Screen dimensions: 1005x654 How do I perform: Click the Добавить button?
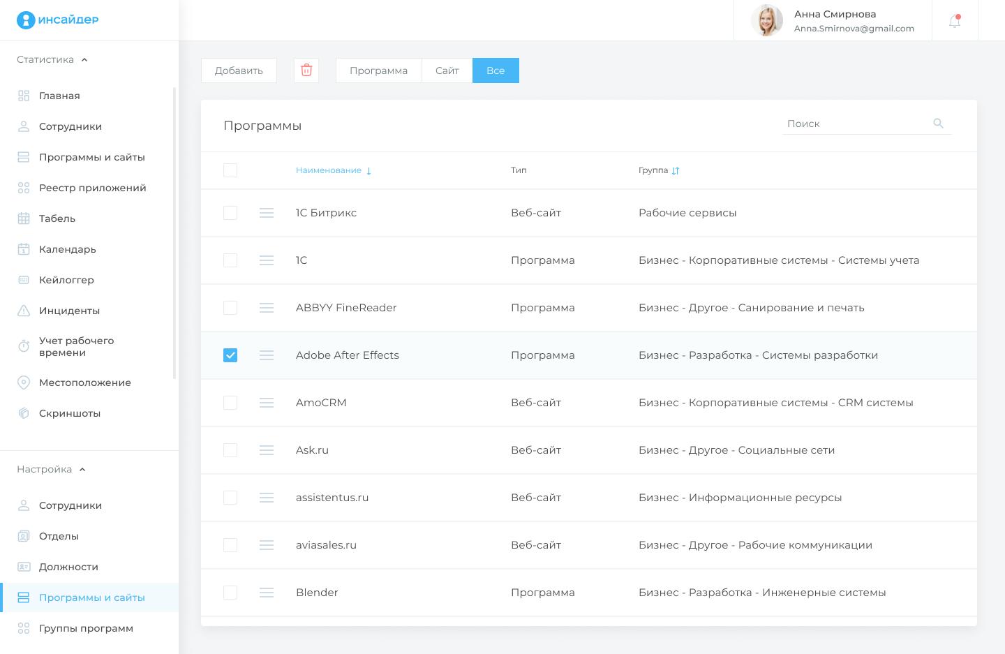(239, 70)
